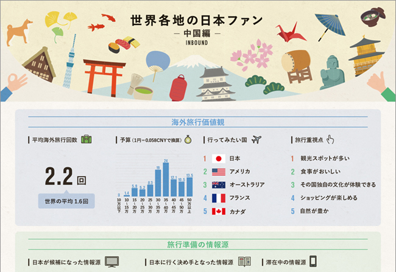
Task: Click the thatched-roof house illustration
Action: point(39,65)
